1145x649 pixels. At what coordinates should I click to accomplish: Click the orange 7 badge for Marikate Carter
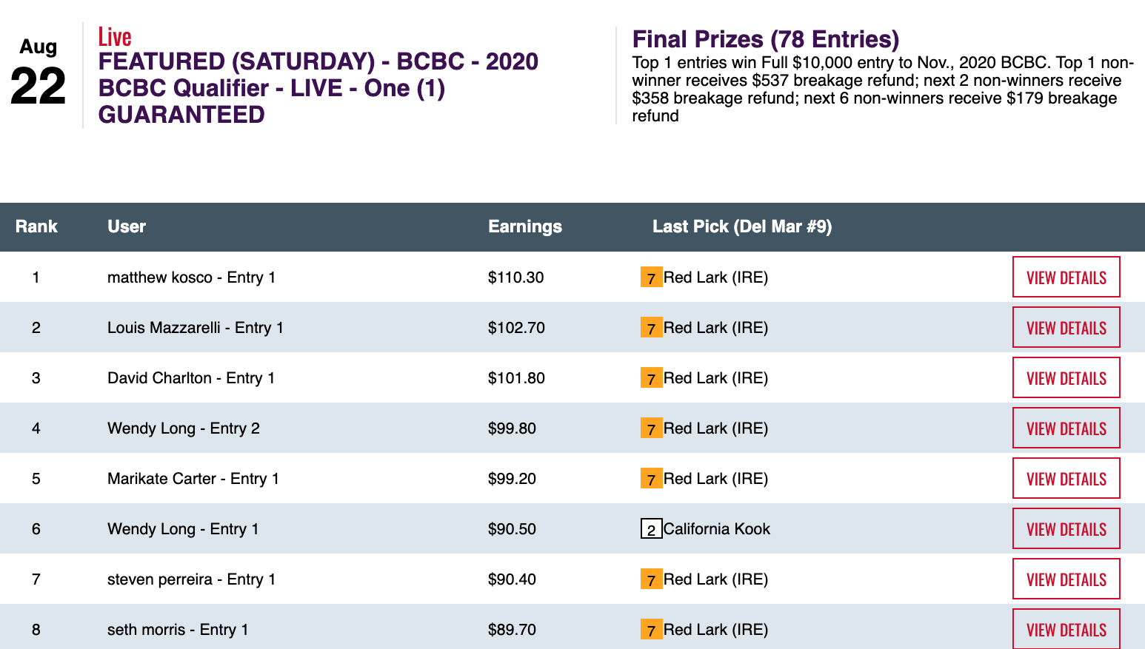point(651,479)
